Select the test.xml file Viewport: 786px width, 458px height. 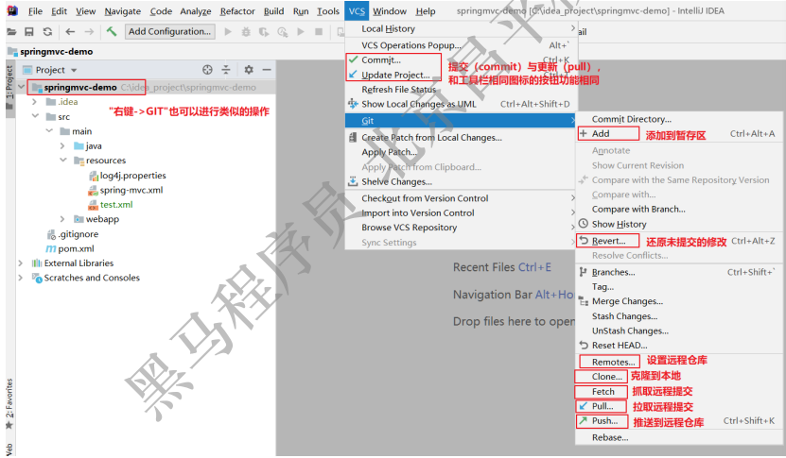[x=116, y=204]
